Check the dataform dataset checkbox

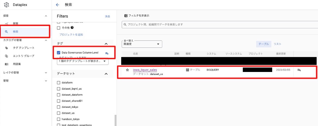[x=59, y=83]
